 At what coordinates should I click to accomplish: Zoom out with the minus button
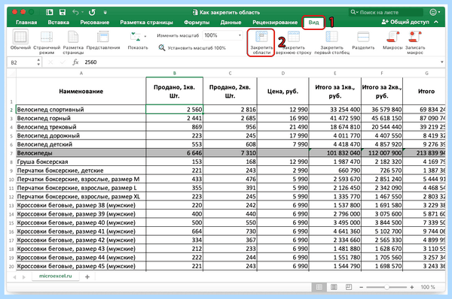361,287
